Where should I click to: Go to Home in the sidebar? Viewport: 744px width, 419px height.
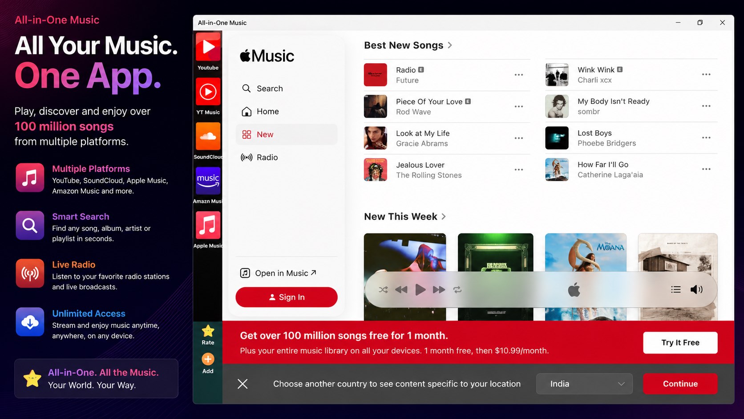pyautogui.click(x=287, y=112)
